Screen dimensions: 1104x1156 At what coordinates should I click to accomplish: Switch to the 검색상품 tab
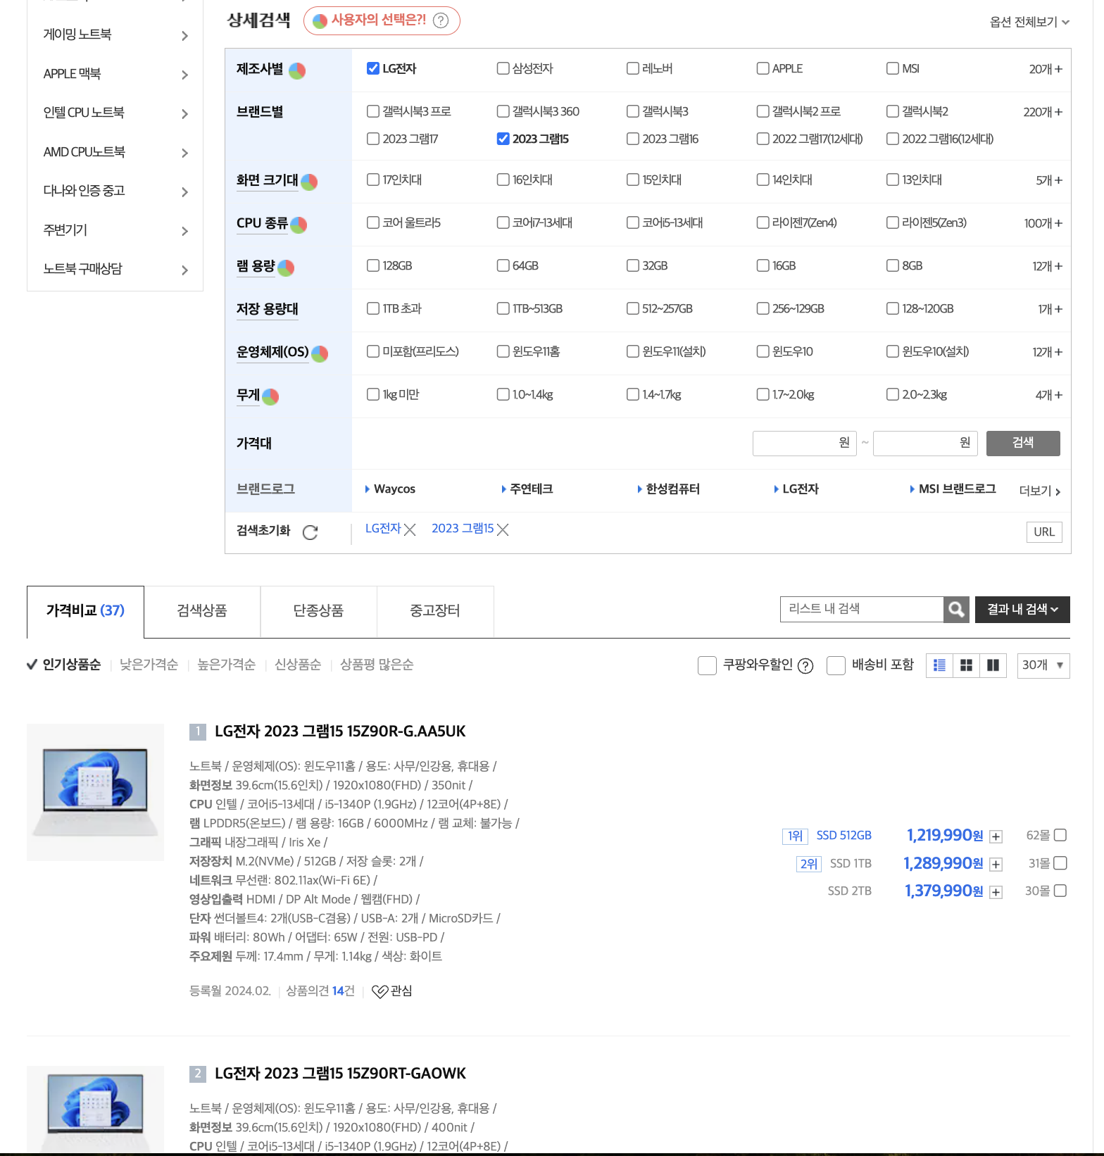[202, 611]
